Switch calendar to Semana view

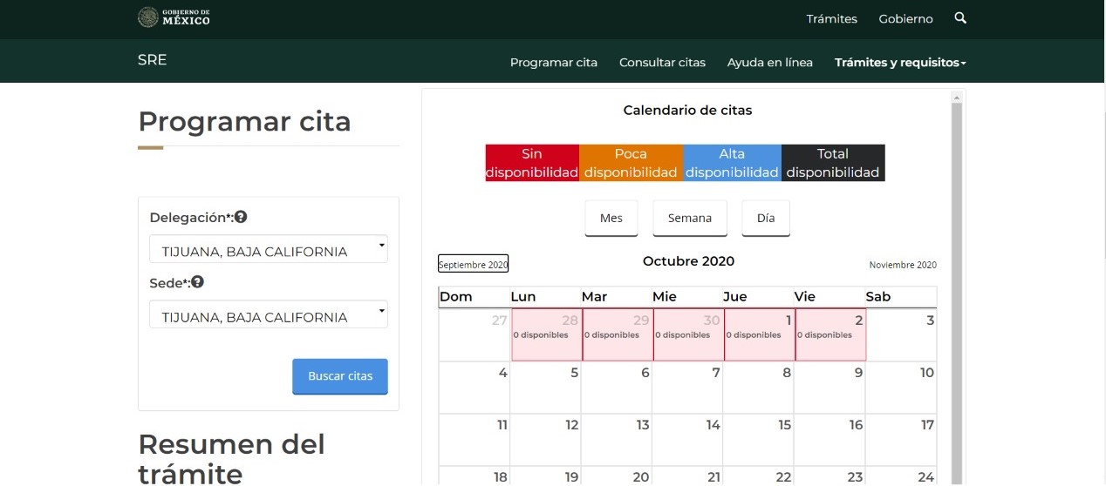tap(690, 218)
